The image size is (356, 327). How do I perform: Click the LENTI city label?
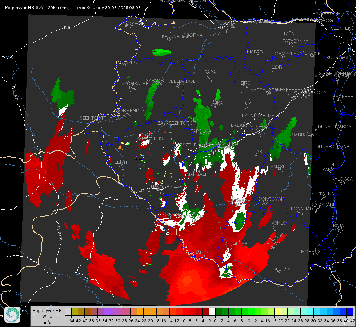click(x=121, y=162)
